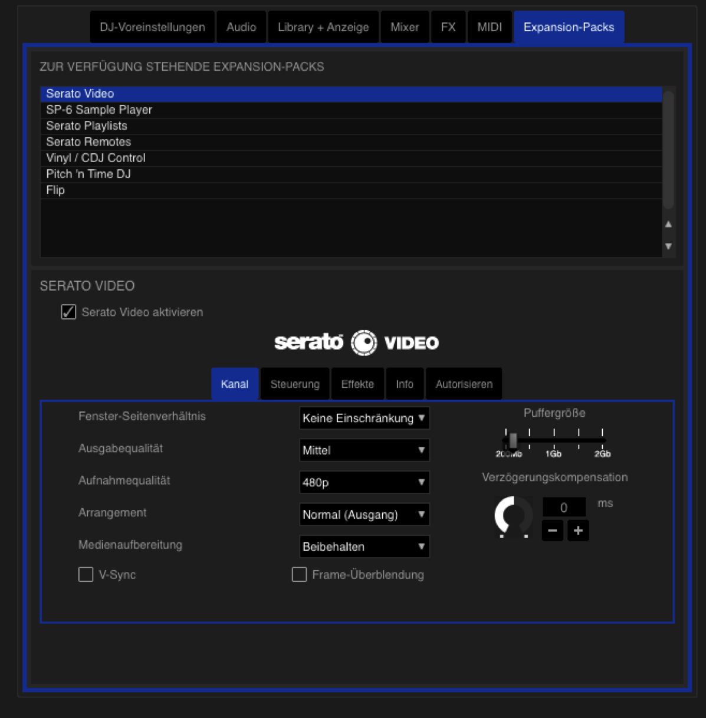Switch to the Steuerung tab
706x718 pixels.
[x=295, y=384]
